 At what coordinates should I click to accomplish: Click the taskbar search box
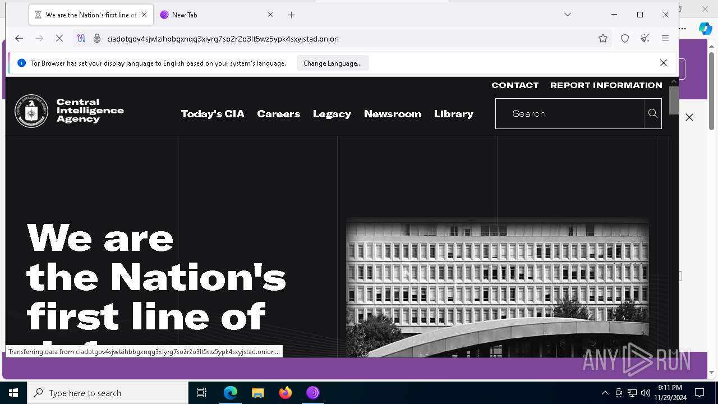(108, 393)
